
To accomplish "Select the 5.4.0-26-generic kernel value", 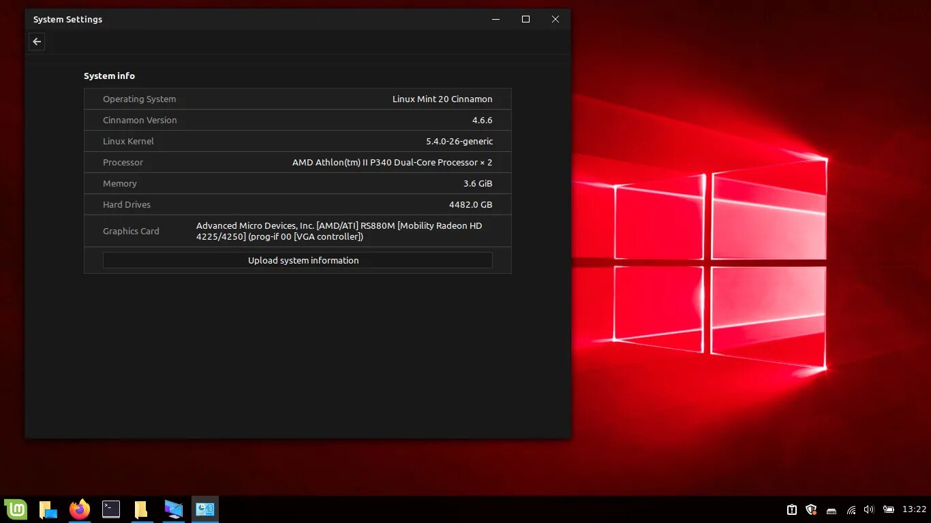I will 459,141.
